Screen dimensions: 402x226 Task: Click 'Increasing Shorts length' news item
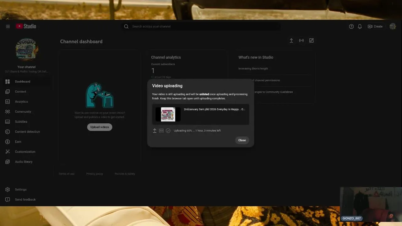point(253,68)
